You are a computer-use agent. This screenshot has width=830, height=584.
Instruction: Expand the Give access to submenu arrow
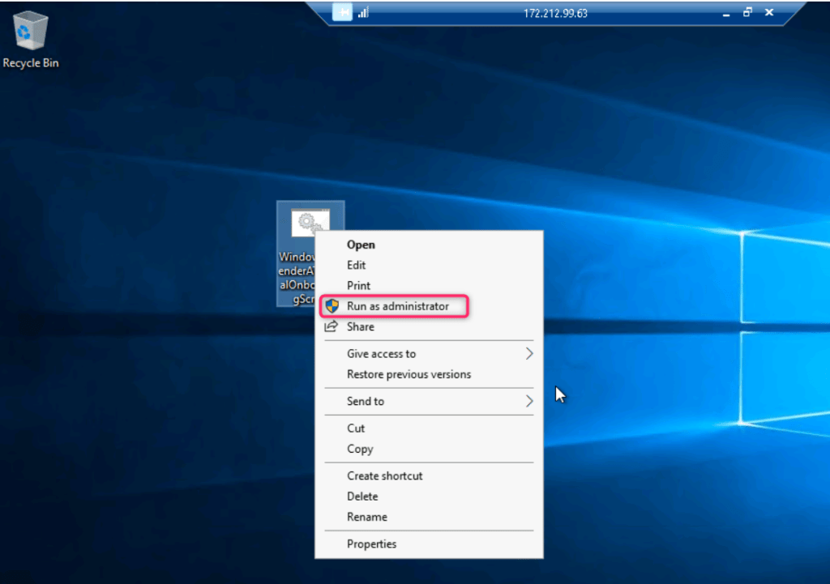[x=528, y=354]
